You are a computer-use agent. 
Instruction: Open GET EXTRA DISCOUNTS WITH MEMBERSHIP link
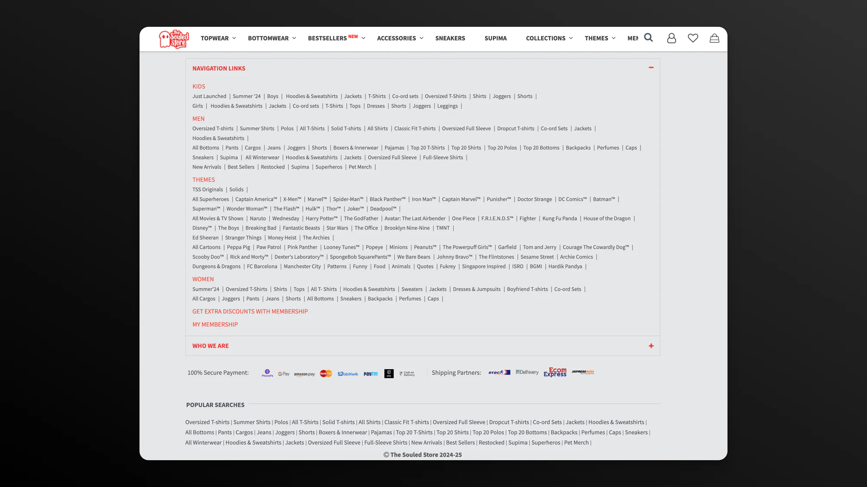point(250,311)
